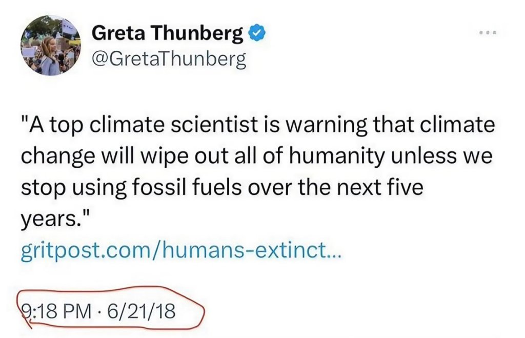
Task: Follow the gritpost.com/humans-extinct link
Action: pyautogui.click(x=180, y=251)
